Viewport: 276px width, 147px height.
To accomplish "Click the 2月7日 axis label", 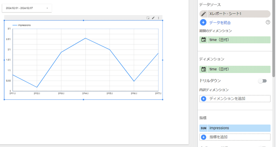I will click(158, 93).
